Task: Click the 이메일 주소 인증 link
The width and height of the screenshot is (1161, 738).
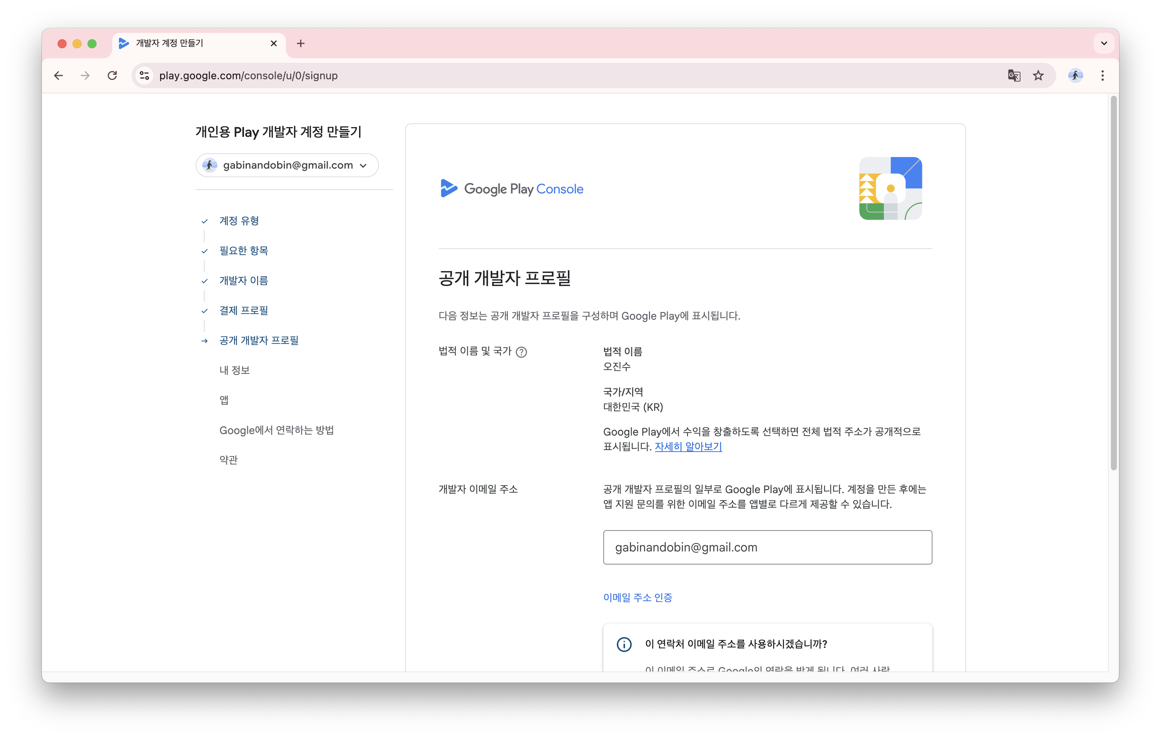Action: [x=637, y=597]
